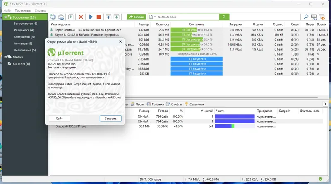Click the Метки tag icon
The height and width of the screenshot is (184, 331).
pyautogui.click(x=10, y=57)
